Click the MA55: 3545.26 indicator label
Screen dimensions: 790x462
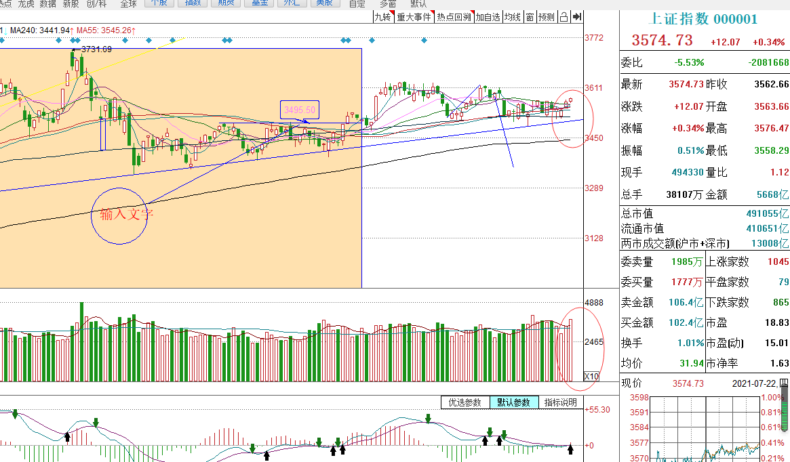point(106,30)
